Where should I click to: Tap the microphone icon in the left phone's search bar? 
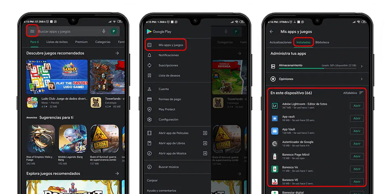[x=104, y=31]
